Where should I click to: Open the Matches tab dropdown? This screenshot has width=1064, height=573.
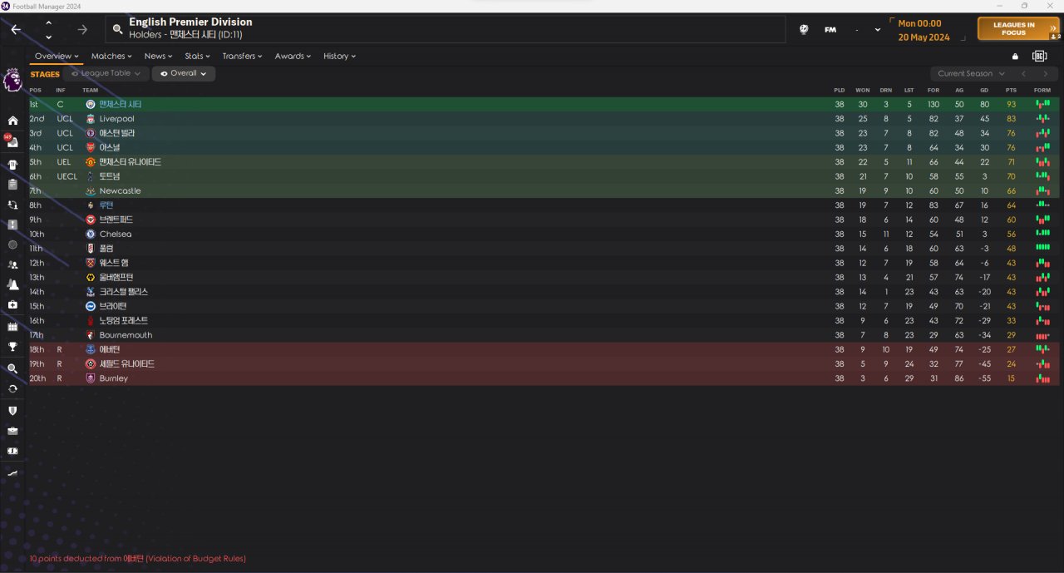point(111,57)
